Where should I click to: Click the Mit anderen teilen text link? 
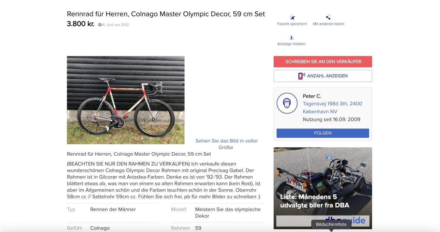pyautogui.click(x=328, y=24)
